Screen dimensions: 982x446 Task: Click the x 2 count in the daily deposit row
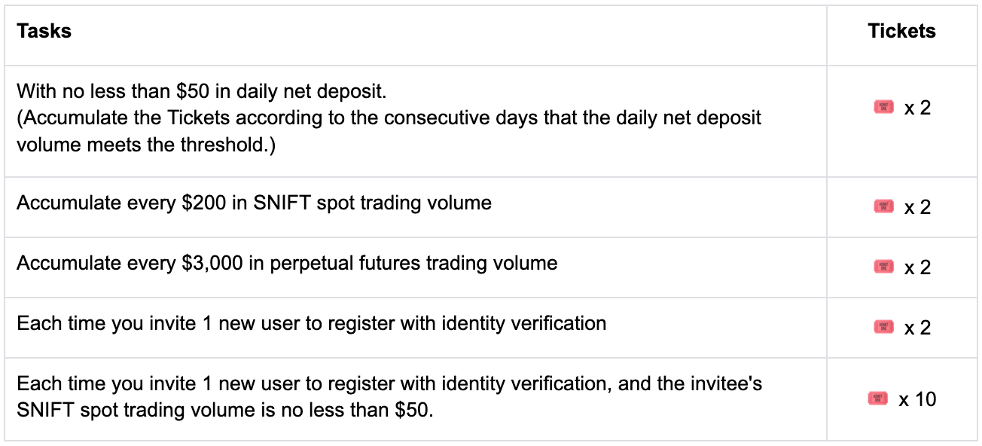coord(917,108)
